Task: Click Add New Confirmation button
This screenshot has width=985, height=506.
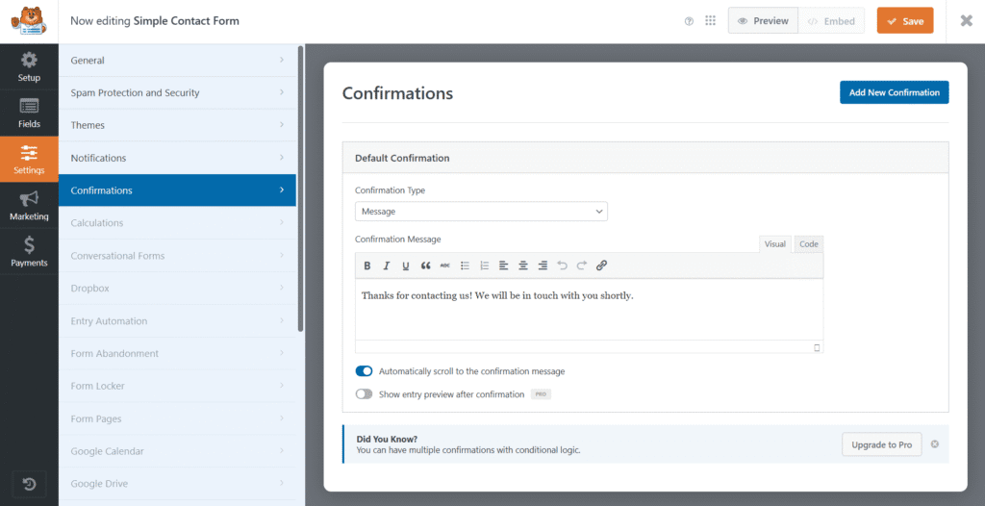Action: pyautogui.click(x=894, y=92)
